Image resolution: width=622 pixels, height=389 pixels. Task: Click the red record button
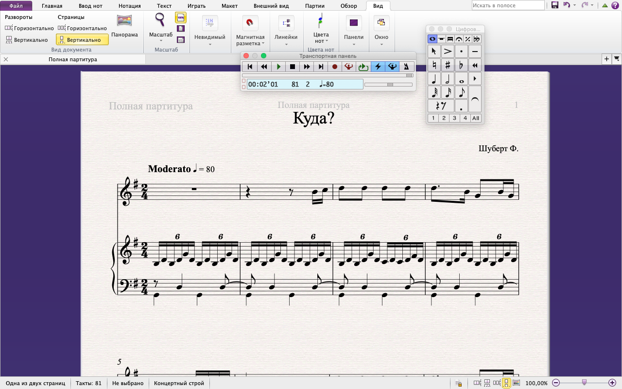[335, 67]
